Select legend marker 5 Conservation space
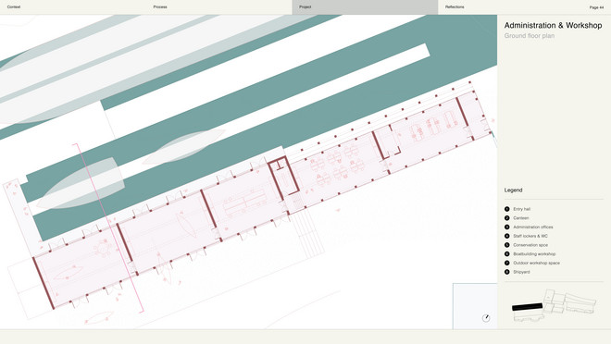The width and height of the screenshot is (611, 344). tap(507, 245)
